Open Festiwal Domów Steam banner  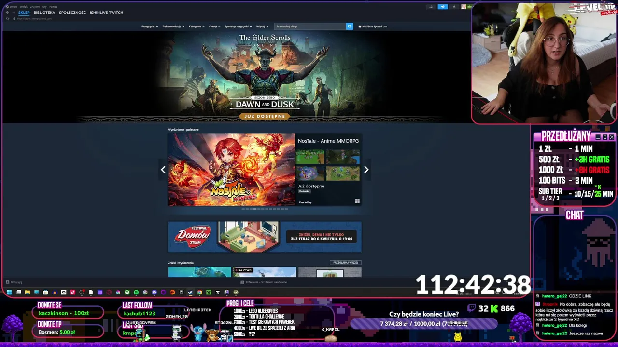tap(265, 237)
